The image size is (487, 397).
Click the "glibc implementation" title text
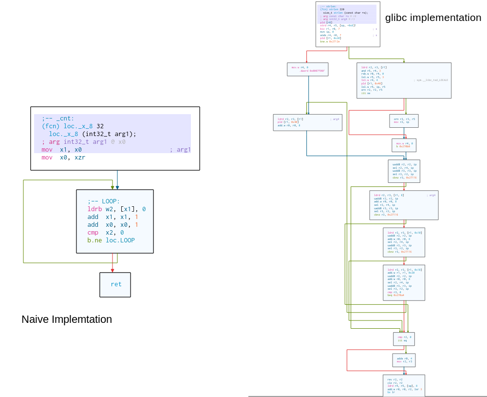click(433, 18)
